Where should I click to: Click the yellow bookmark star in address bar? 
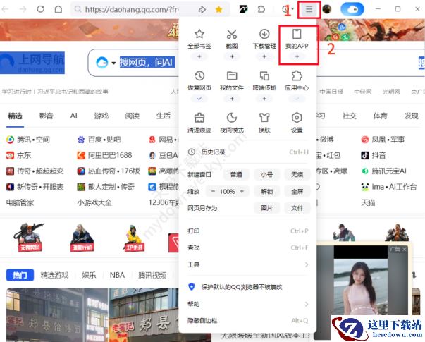(x=218, y=9)
